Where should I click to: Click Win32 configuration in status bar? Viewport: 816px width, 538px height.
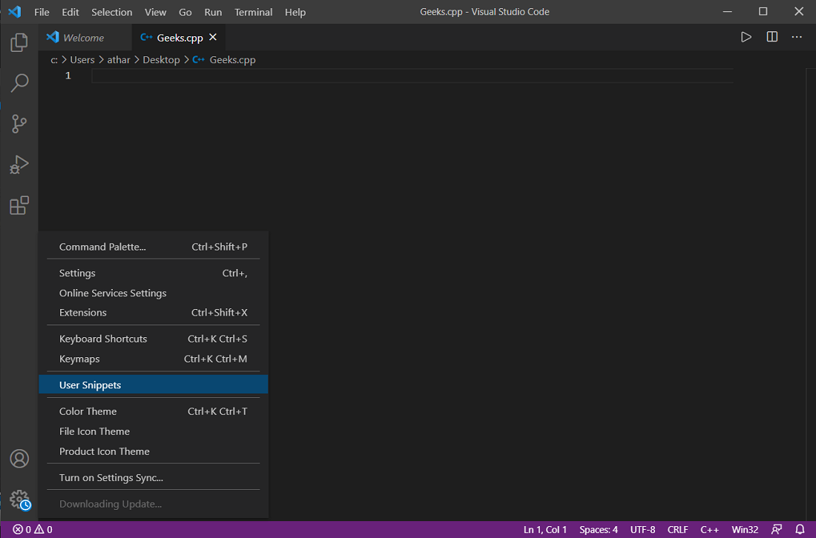pyautogui.click(x=745, y=529)
